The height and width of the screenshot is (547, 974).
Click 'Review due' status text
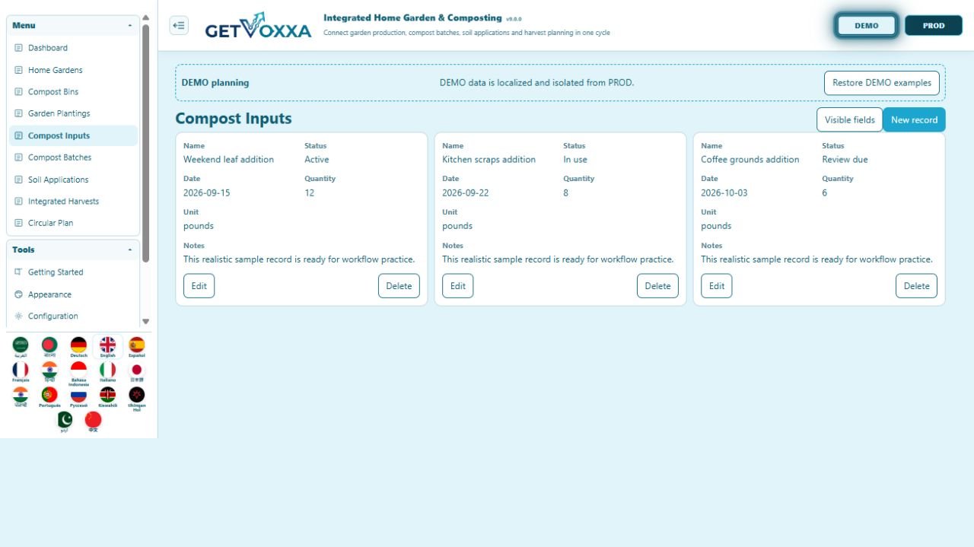(845, 160)
